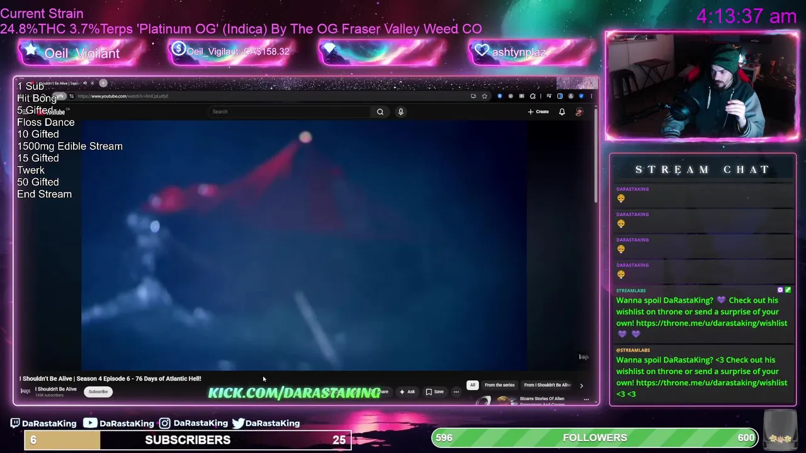Click the 'End Stream' goal text
Screen dimensions: 806x453
(x=44, y=194)
